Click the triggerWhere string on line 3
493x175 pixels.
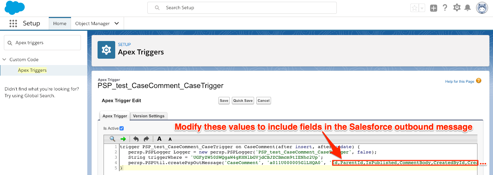tap(226, 157)
